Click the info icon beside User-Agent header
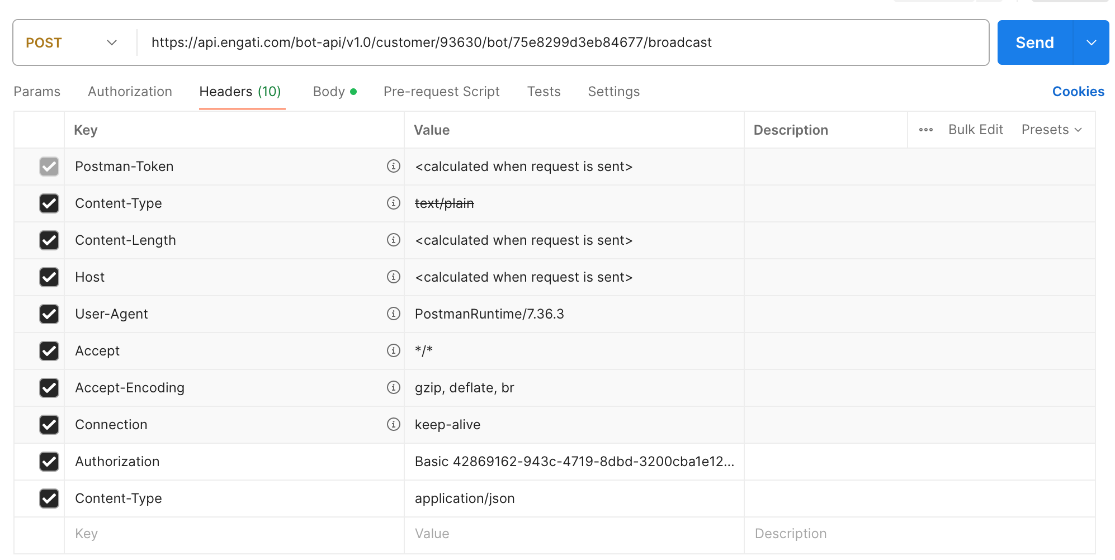The width and height of the screenshot is (1115, 560). 394,314
